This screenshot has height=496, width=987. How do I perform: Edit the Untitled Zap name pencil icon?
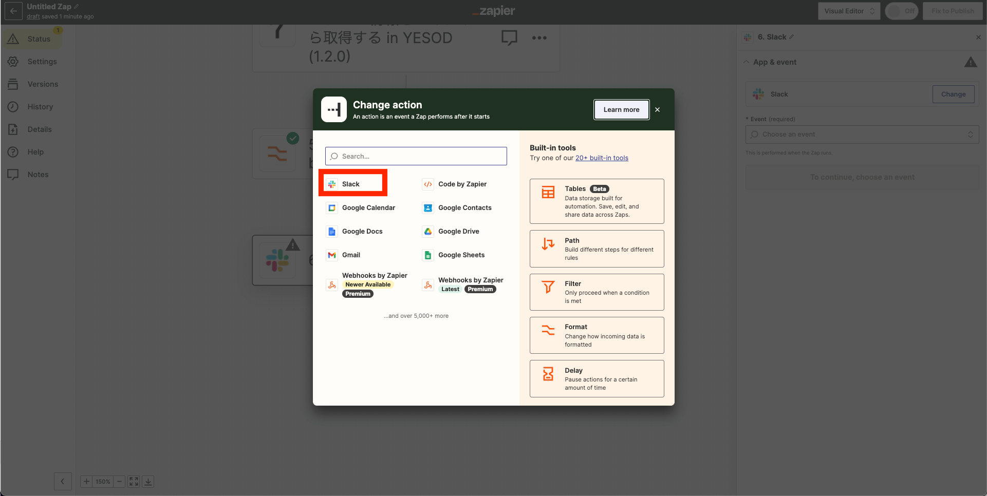point(77,7)
